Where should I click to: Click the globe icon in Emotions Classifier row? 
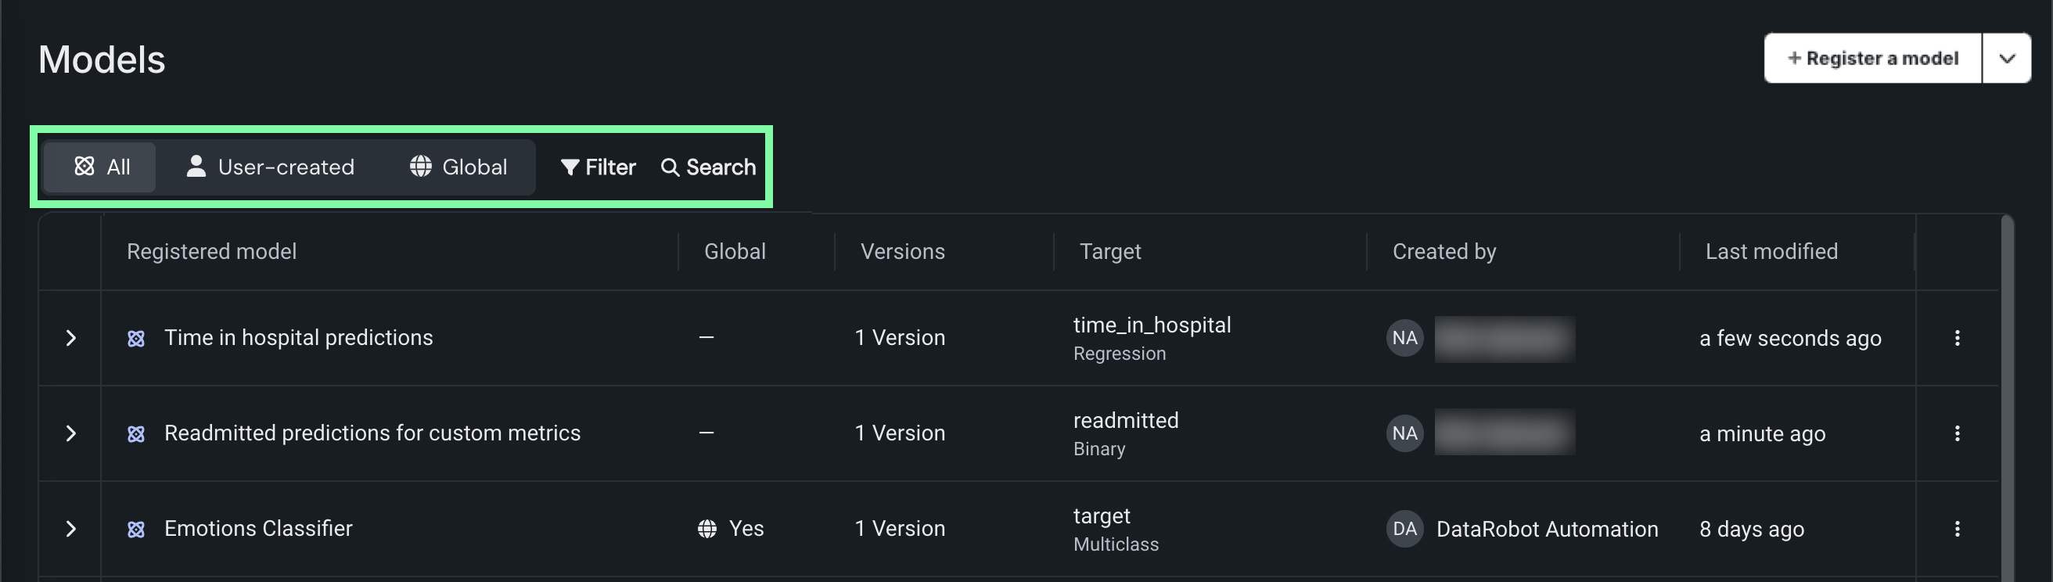pos(707,529)
